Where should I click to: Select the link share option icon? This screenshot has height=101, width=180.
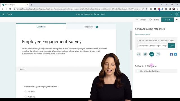139,54
